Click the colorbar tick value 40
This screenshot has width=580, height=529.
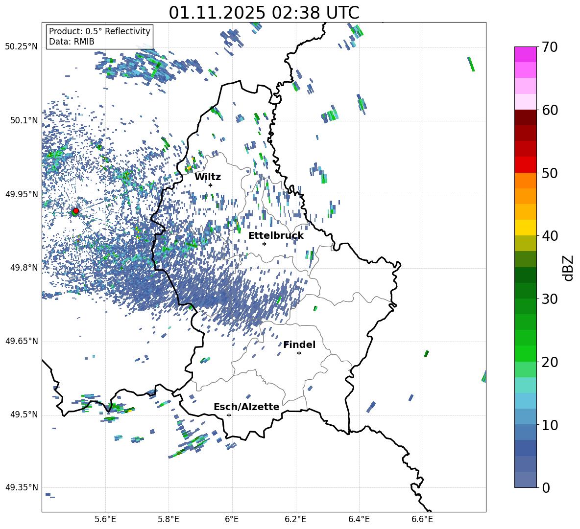click(x=550, y=236)
